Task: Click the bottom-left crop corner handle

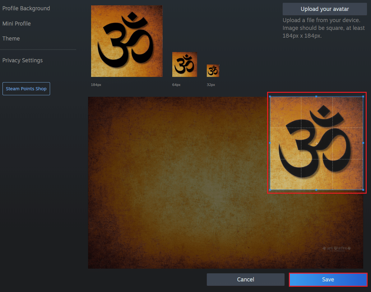Action: [270, 190]
